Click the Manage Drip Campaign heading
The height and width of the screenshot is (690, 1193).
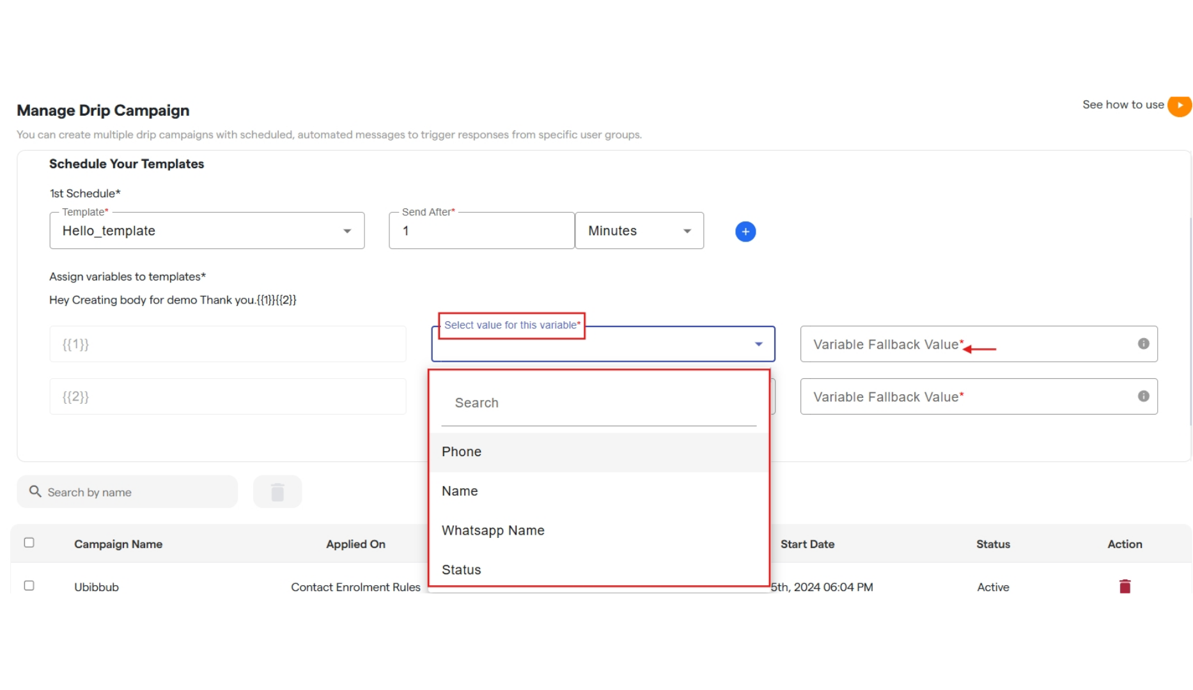pyautogui.click(x=103, y=111)
